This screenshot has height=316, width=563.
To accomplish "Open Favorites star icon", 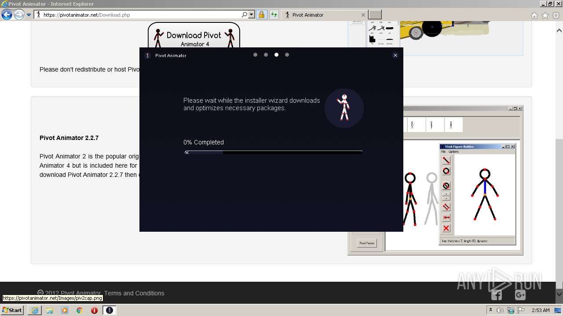I will click(x=545, y=15).
